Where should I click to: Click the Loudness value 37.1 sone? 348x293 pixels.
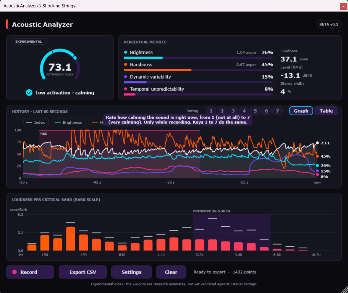[x=294, y=59]
